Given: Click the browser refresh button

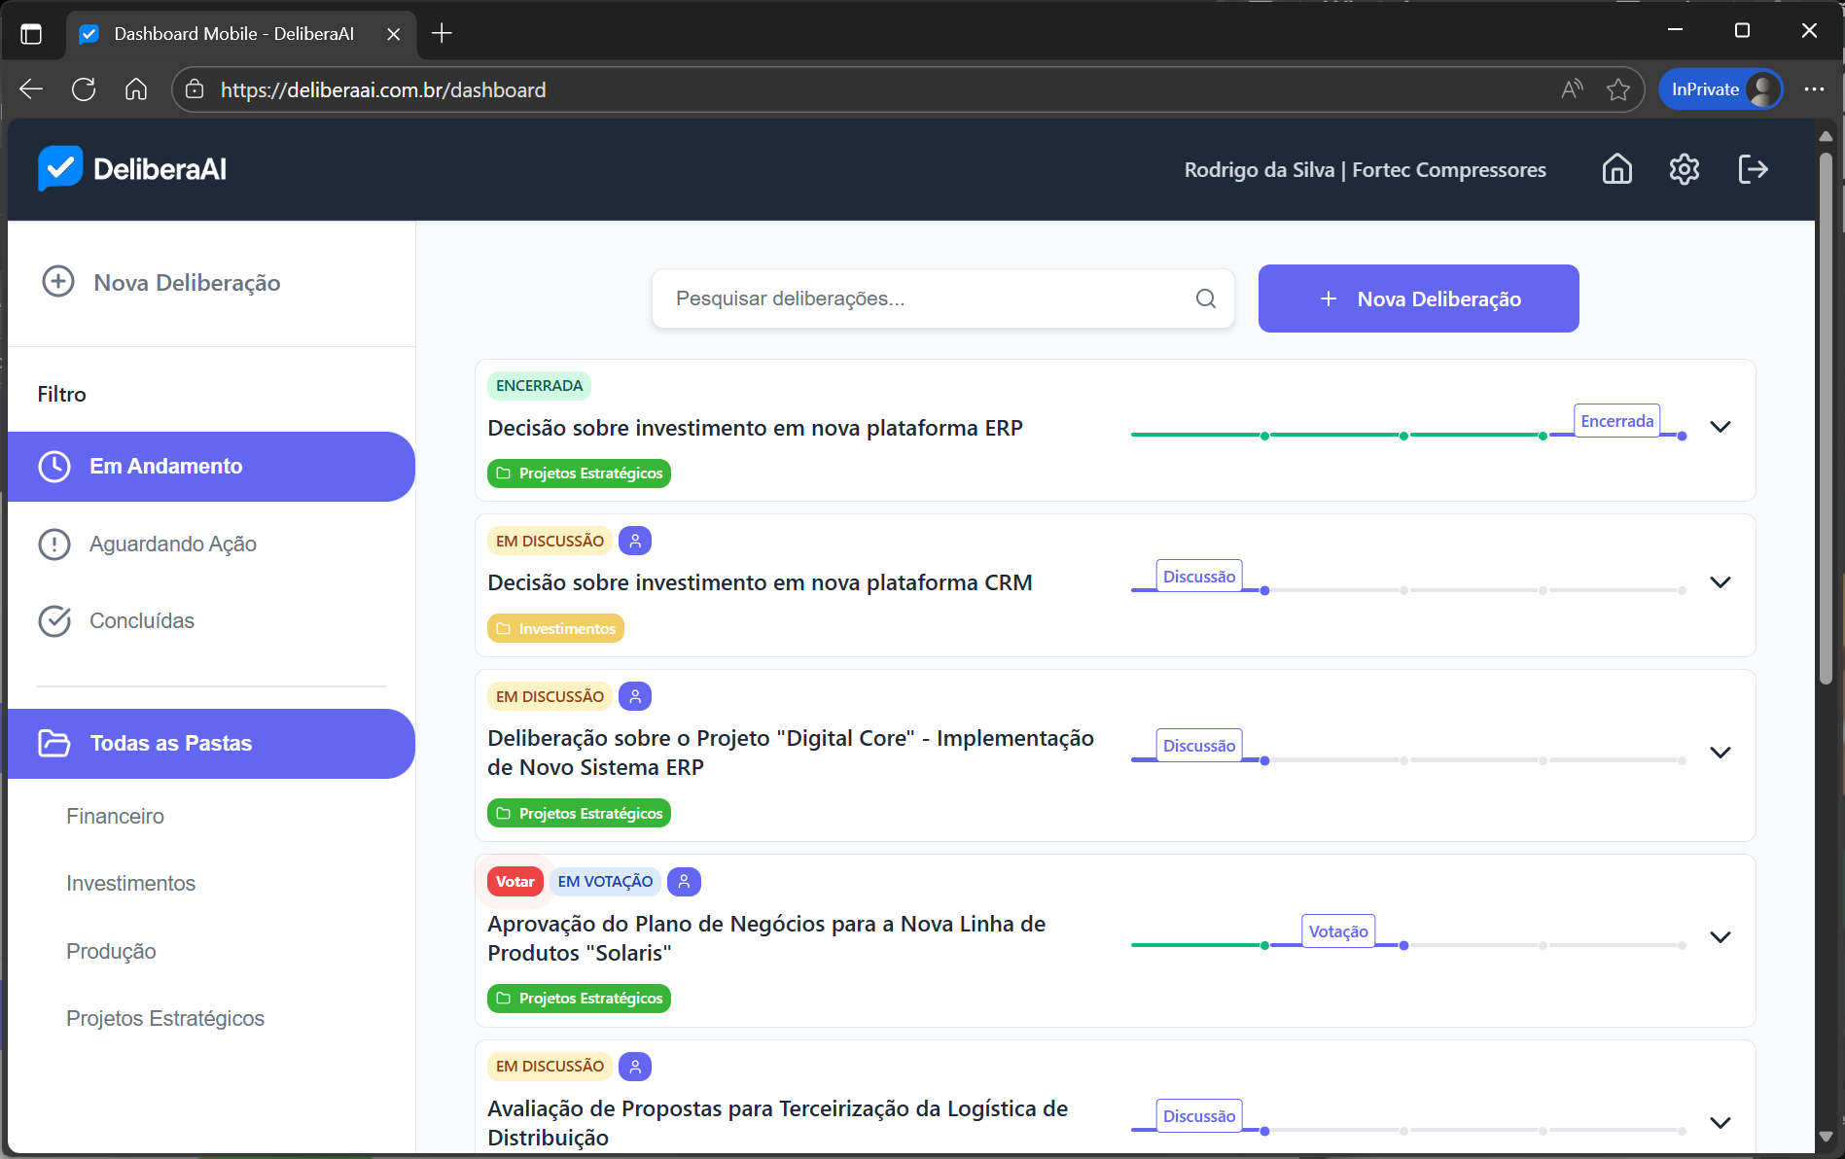Looking at the screenshot, I should (x=84, y=89).
